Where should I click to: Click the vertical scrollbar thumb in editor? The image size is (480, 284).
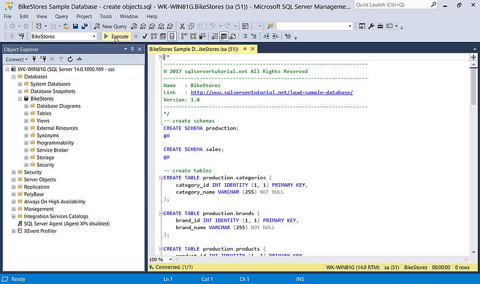[x=474, y=87]
